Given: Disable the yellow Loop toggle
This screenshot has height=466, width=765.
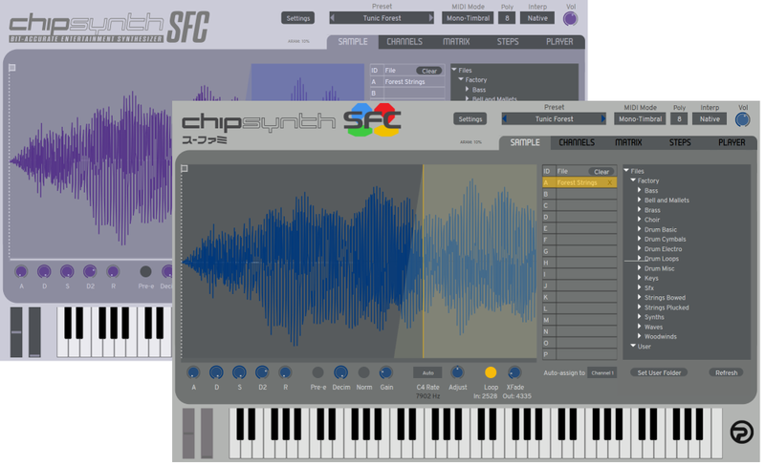Looking at the screenshot, I should coord(491,372).
